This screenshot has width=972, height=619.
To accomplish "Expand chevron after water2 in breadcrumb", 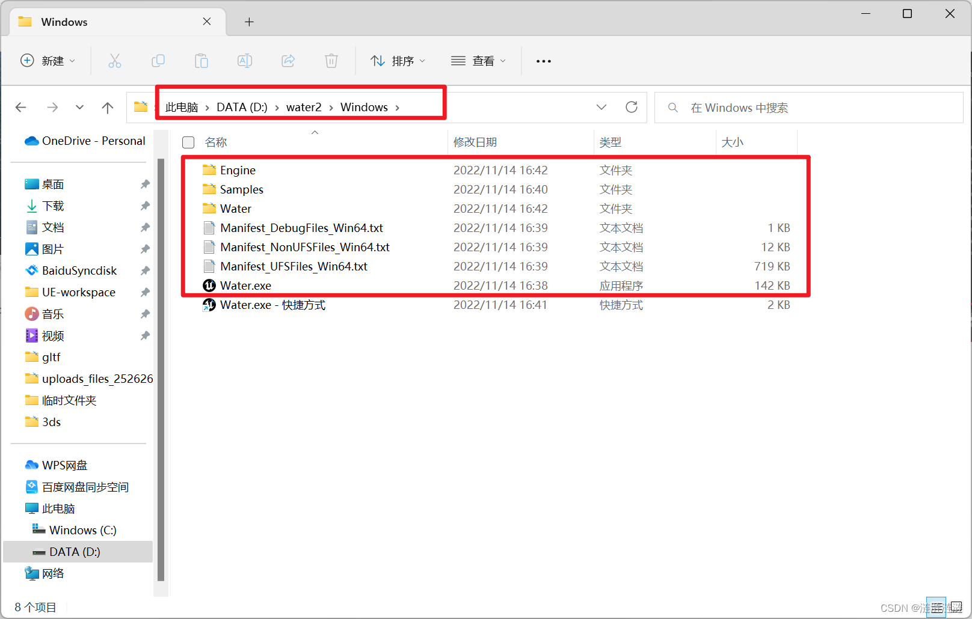I will pyautogui.click(x=331, y=108).
